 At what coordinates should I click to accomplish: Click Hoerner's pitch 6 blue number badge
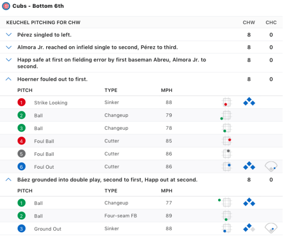(21, 167)
